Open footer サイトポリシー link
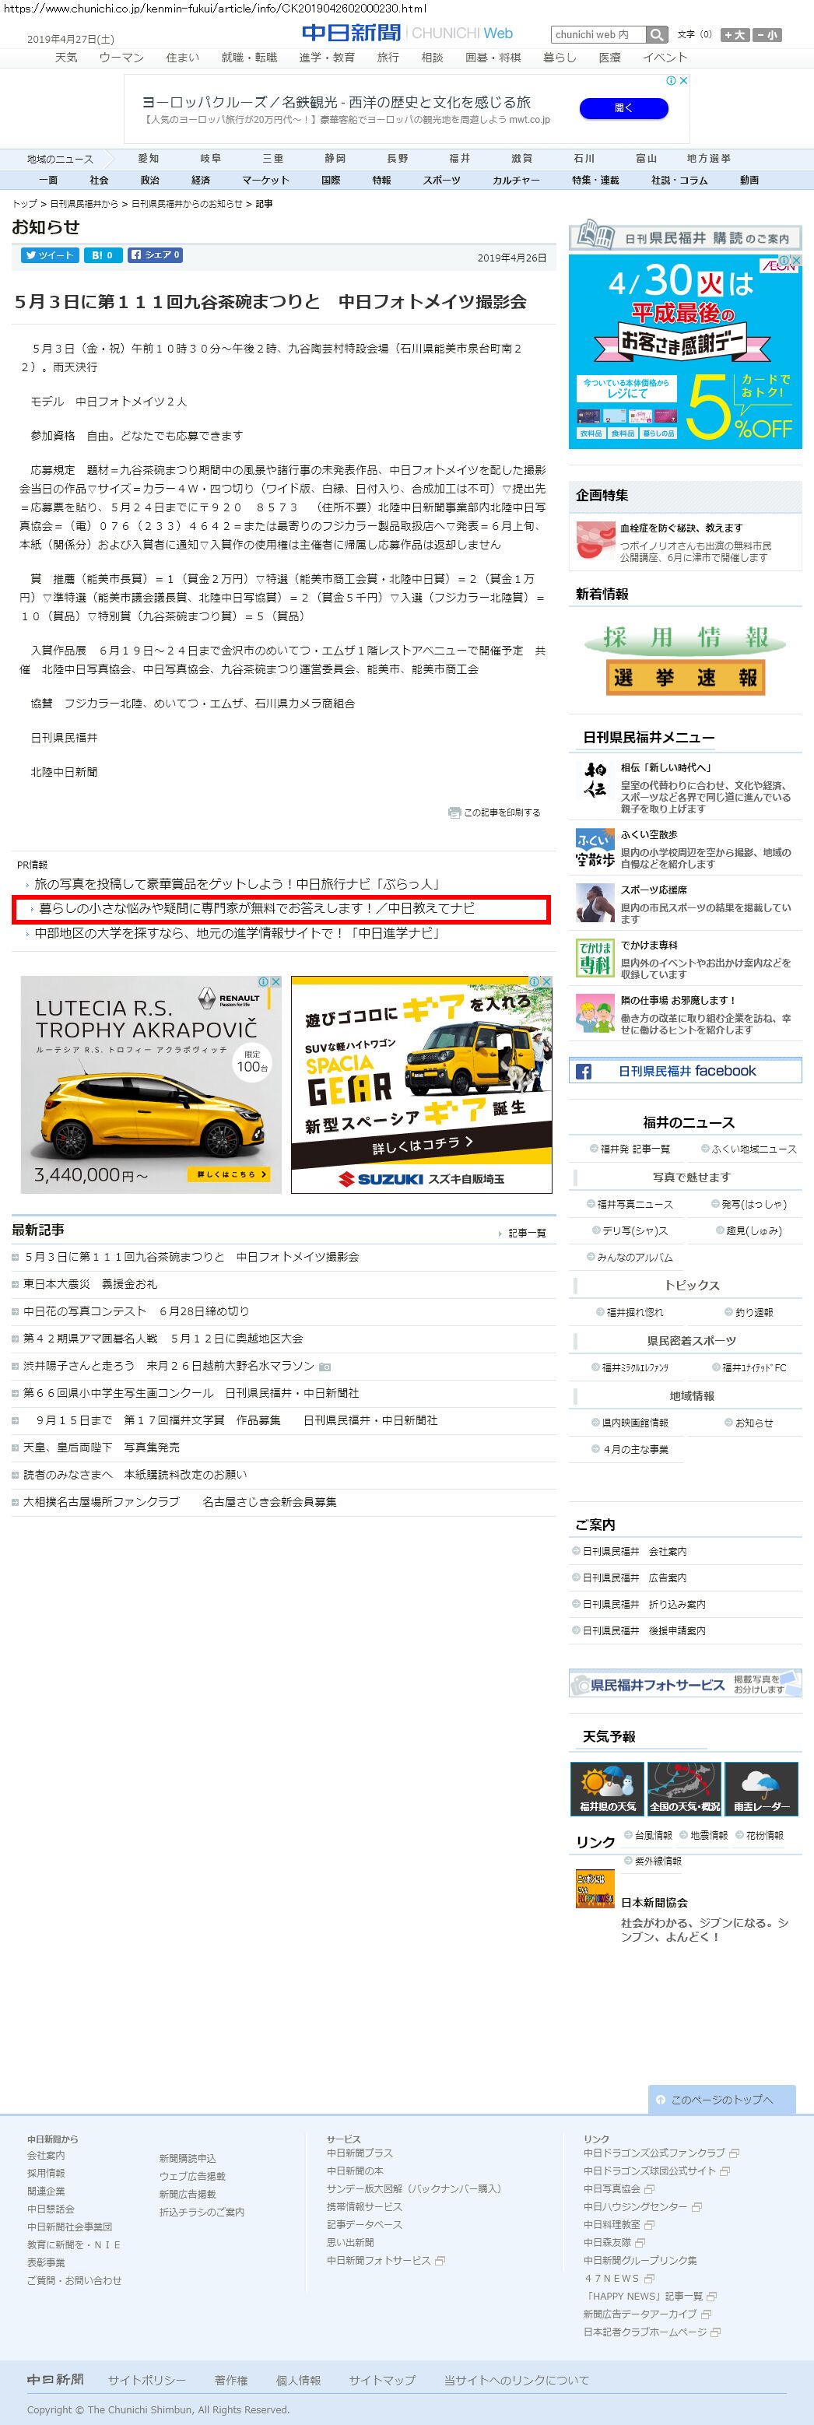Viewport: 814px width, 2425px height. pyautogui.click(x=147, y=2380)
